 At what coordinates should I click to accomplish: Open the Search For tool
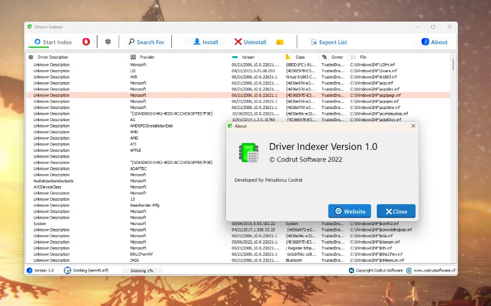[146, 42]
